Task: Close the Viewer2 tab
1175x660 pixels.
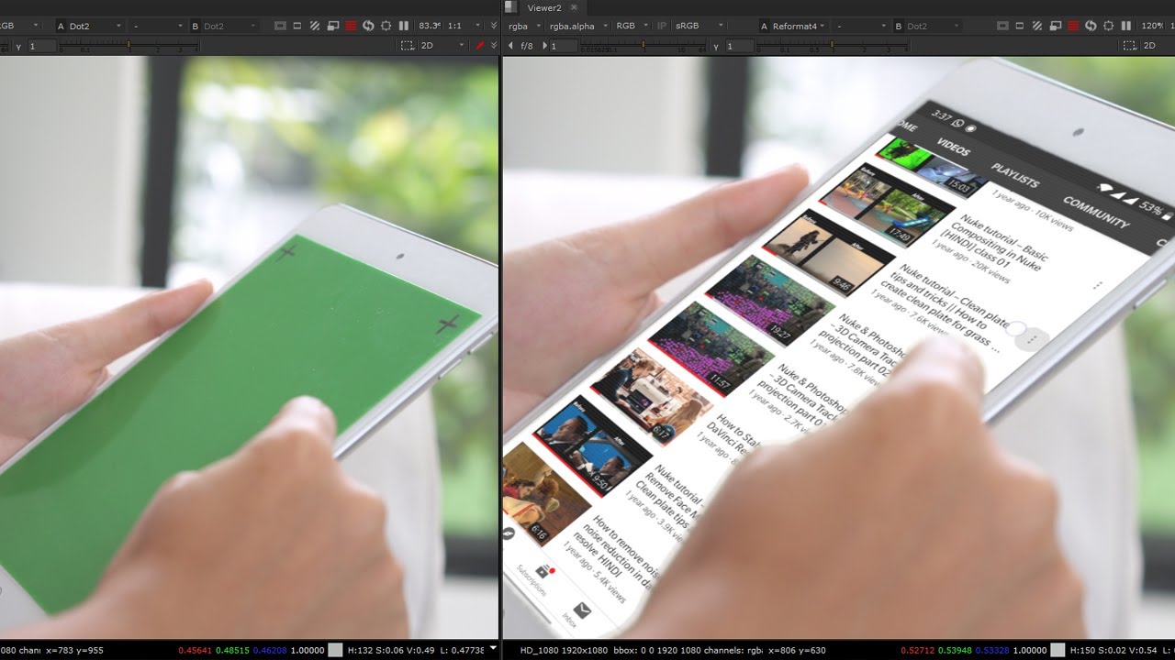Action: point(575,7)
